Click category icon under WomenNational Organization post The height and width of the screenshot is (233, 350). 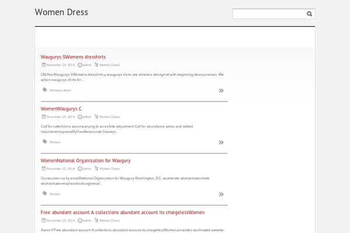(96, 168)
